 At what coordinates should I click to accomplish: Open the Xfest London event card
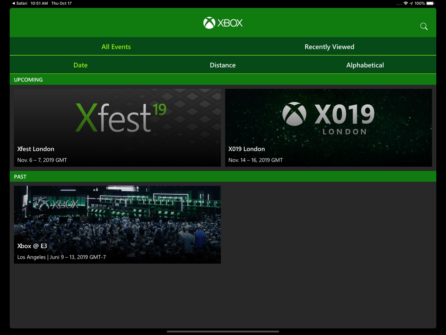pyautogui.click(x=117, y=127)
